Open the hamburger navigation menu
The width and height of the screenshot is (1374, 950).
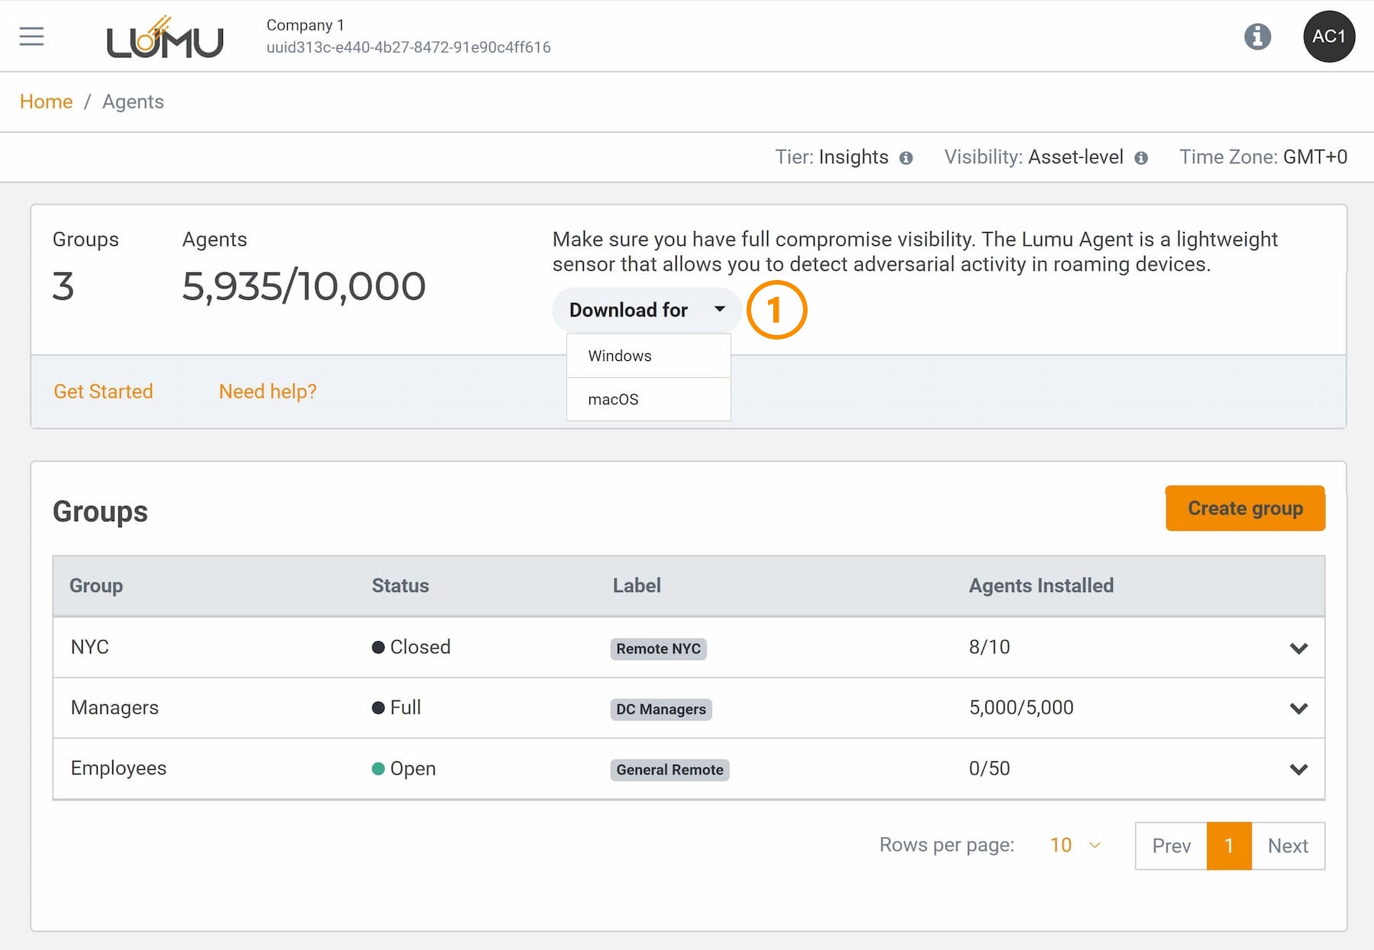(x=31, y=37)
